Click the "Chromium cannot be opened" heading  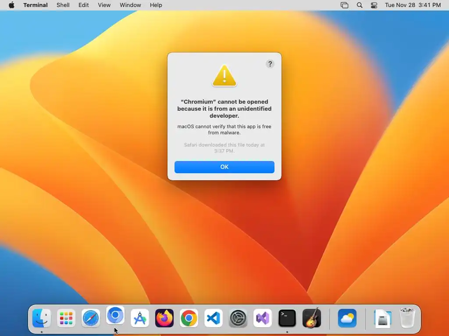(224, 108)
